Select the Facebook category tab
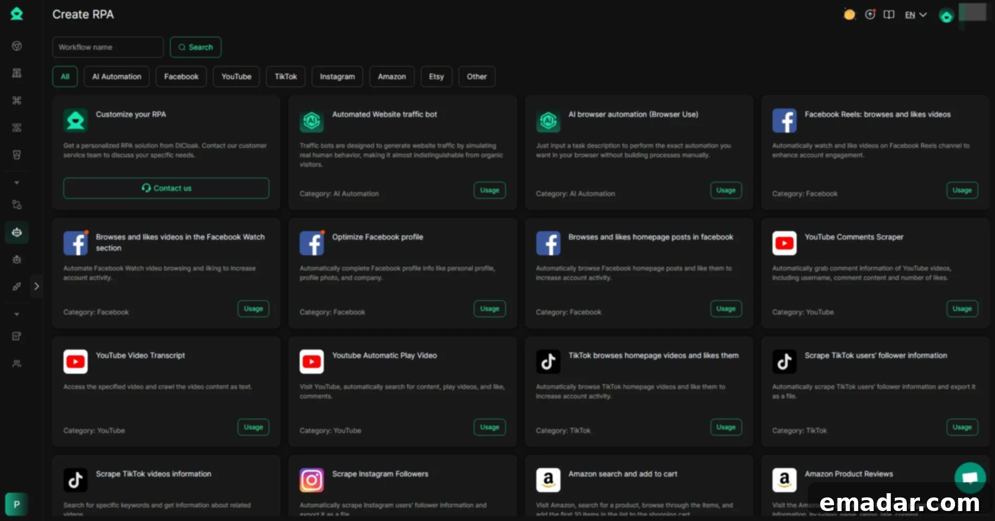This screenshot has width=995, height=521. 181,77
